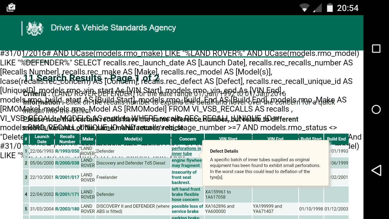Viewport: 389px width, 219px height.
Task: Click concern 'left hand front brake flexible hose'
Action: click(x=186, y=194)
